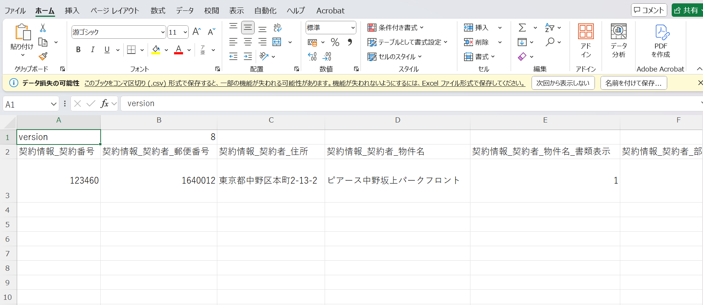Viewport: 703px width, 305px height.
Task: Click the cell borders icon
Action: pyautogui.click(x=131, y=50)
